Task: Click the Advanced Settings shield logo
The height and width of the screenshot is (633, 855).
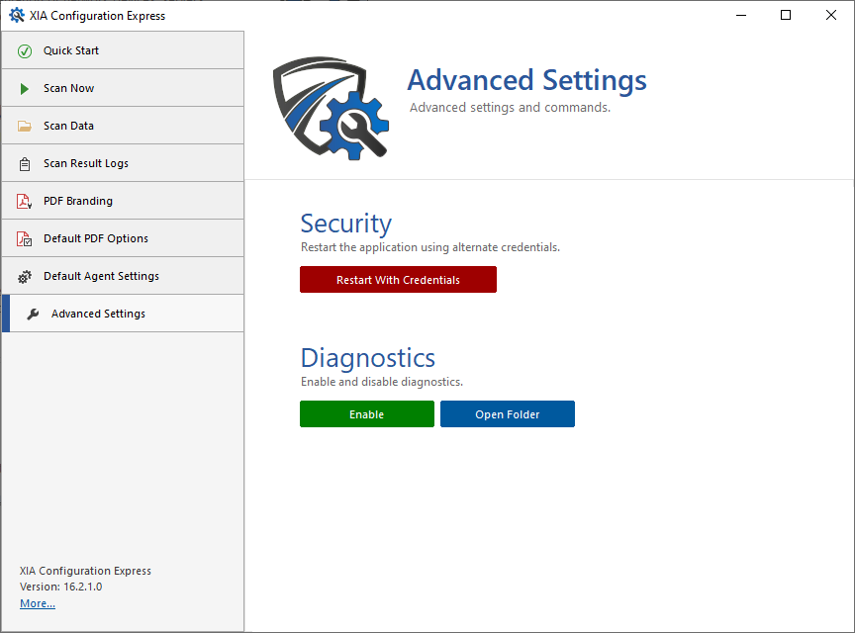Action: coord(331,108)
